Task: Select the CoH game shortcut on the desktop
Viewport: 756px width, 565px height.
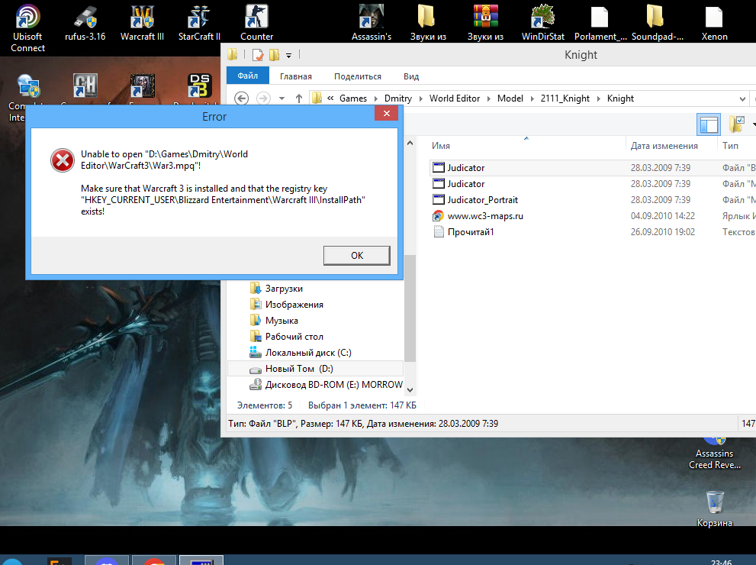Action: pos(85,86)
